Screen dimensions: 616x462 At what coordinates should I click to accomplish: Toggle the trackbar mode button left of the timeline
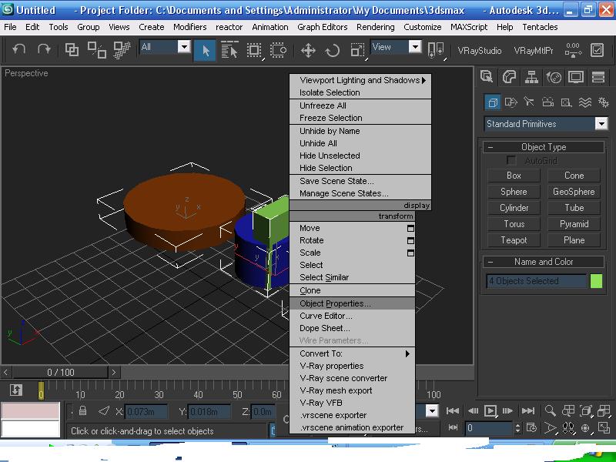click(x=15, y=390)
